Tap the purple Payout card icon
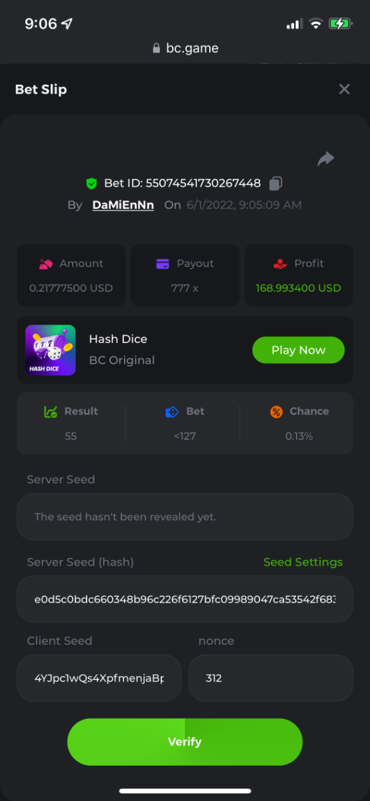This screenshot has width=370, height=801. pyautogui.click(x=163, y=264)
